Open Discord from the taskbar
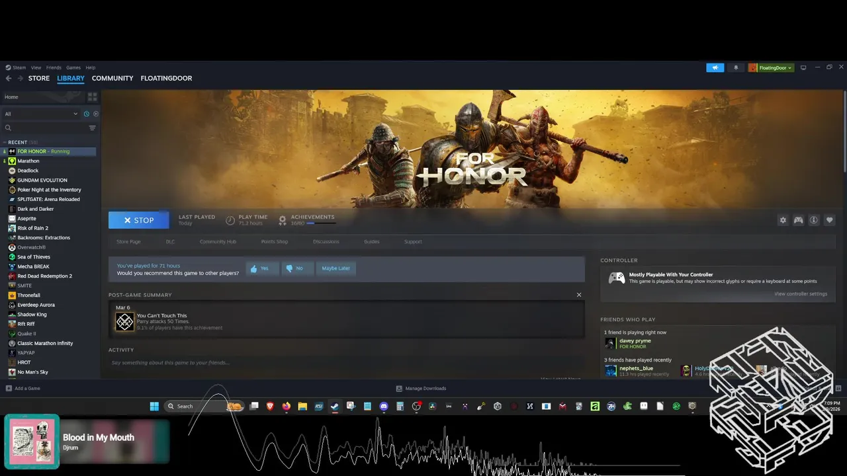 tap(384, 406)
